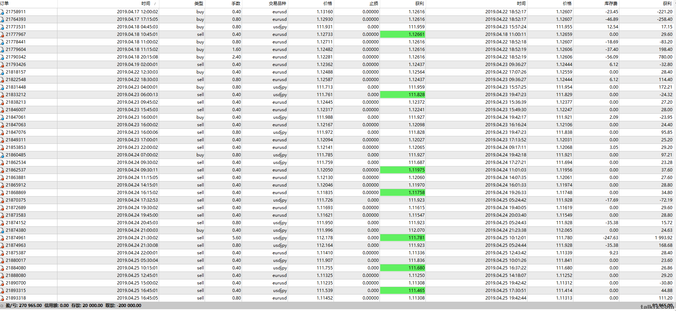Click the sell icon of order 21793426

(2, 65)
